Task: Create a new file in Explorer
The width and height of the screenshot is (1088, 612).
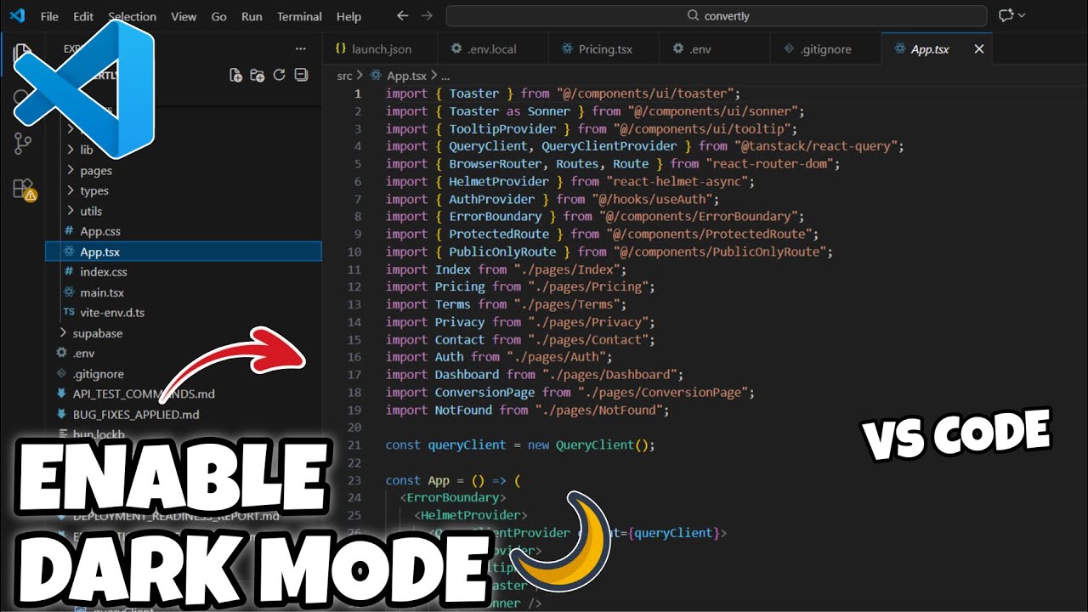Action: point(236,76)
